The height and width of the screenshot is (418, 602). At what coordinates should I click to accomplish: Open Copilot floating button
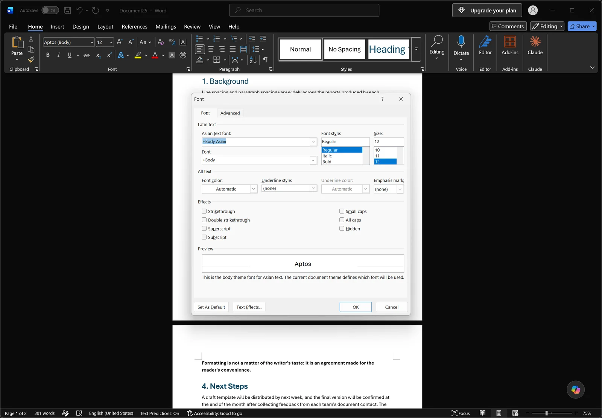[576, 390]
